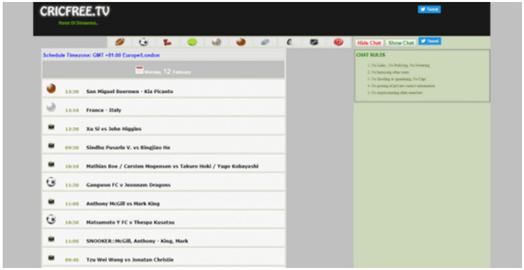The width and height of the screenshot is (524, 270).
Task: Click the American football icon in sports bar
Action: coord(120,42)
